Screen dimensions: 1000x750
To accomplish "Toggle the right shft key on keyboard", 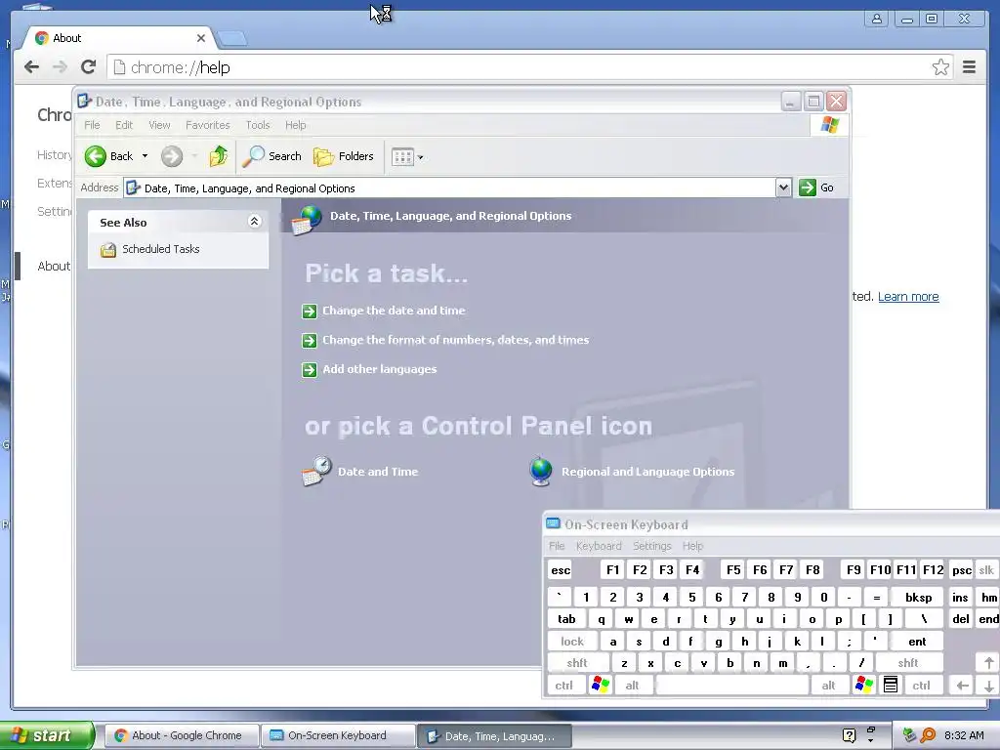I will 908,663.
